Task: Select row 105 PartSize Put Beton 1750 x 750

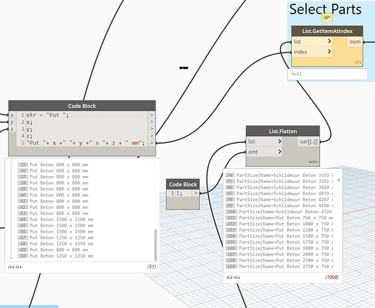Action: [x=279, y=242]
